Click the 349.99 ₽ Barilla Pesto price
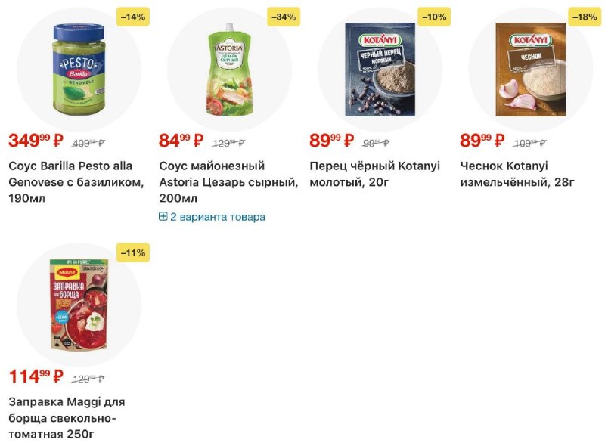Viewport: 605px width, 443px height. tap(36, 141)
